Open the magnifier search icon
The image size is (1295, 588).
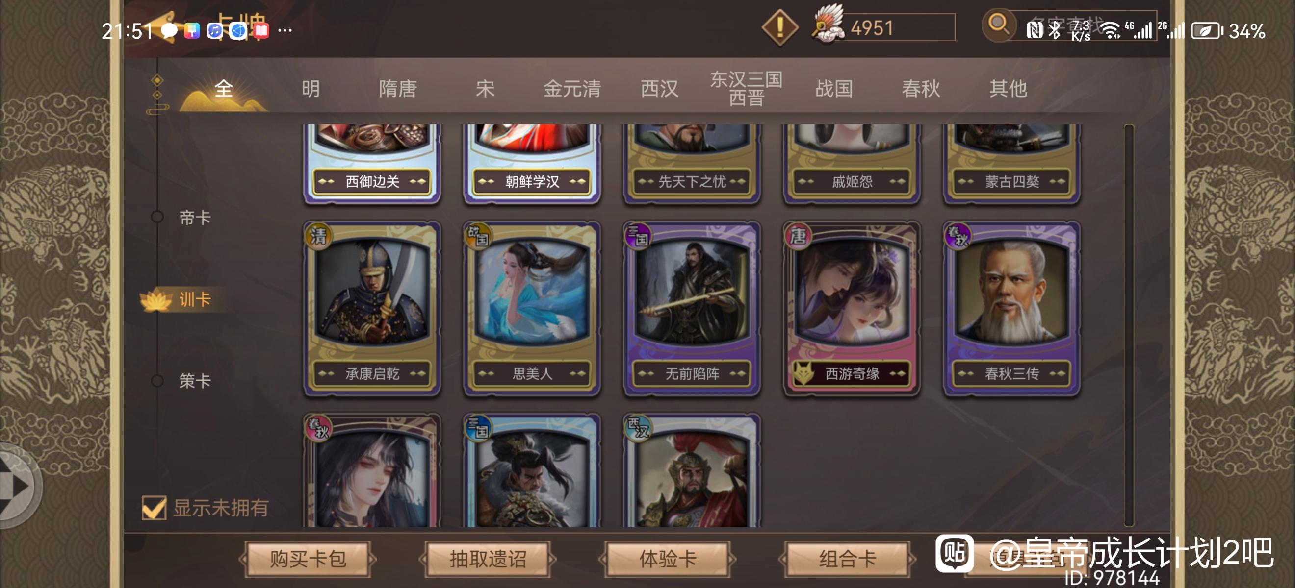click(999, 24)
